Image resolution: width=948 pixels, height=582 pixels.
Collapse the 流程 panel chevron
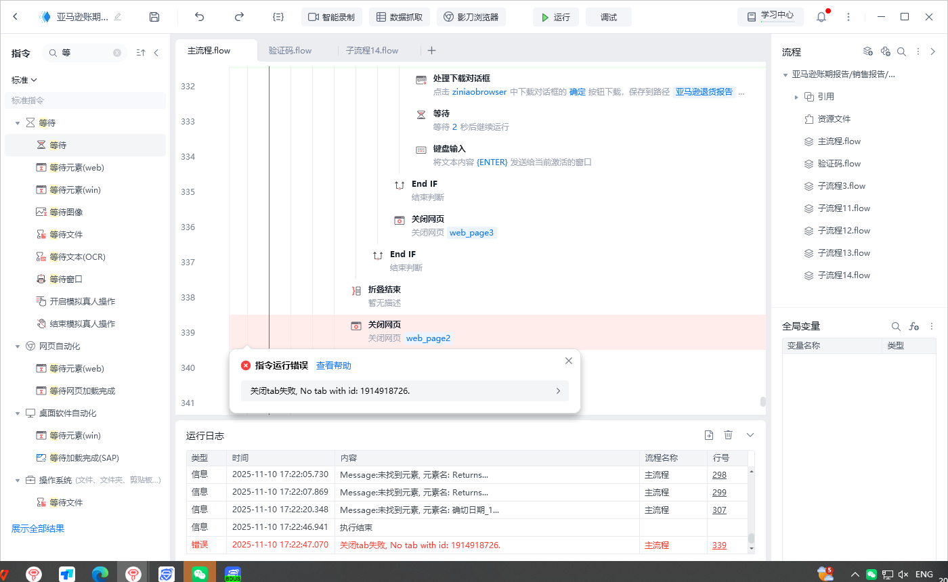932,51
